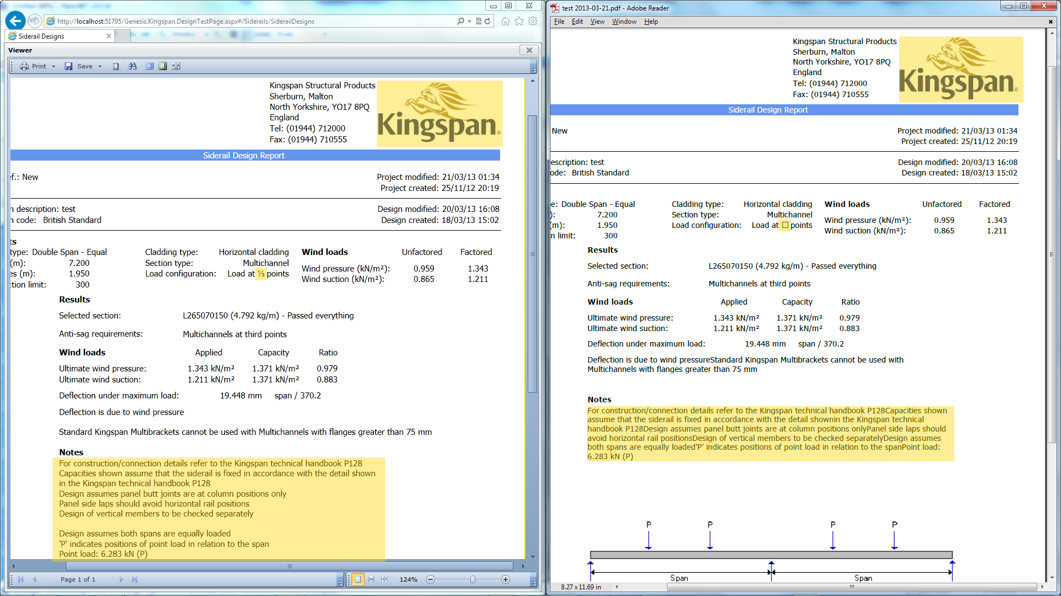Open the Find binoculars tool in Viewer
The width and height of the screenshot is (1061, 596).
coord(133,66)
